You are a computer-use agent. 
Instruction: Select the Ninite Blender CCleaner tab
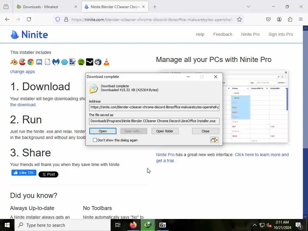(115, 7)
